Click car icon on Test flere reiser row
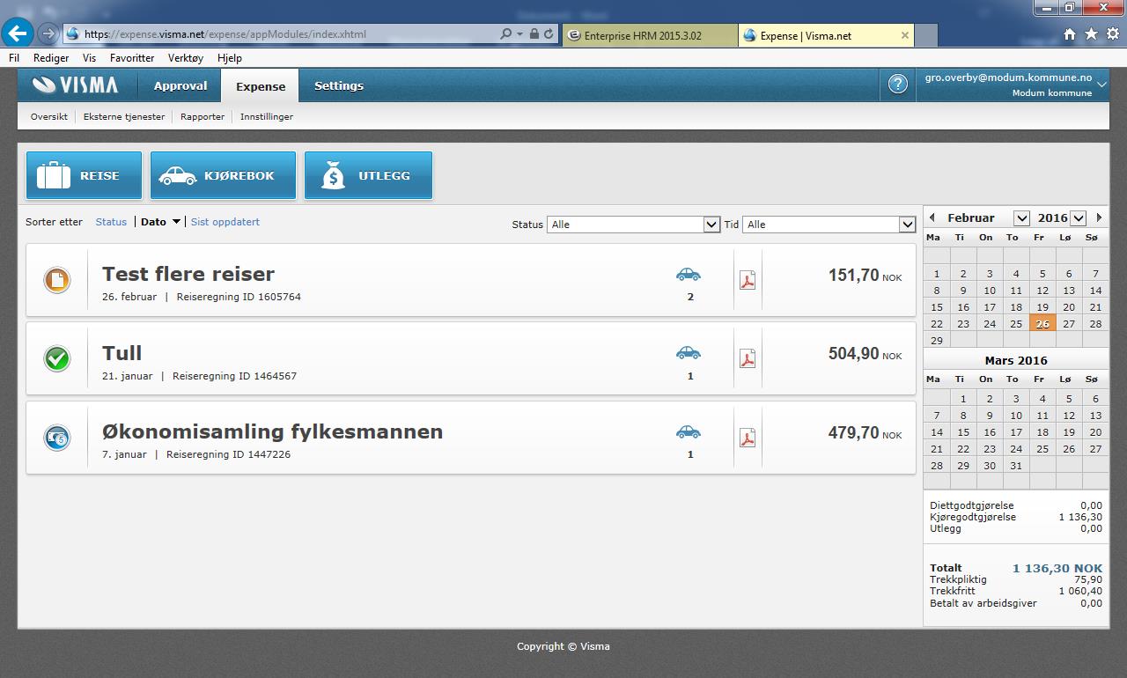Viewport: 1127px width, 678px height. pyautogui.click(x=689, y=274)
